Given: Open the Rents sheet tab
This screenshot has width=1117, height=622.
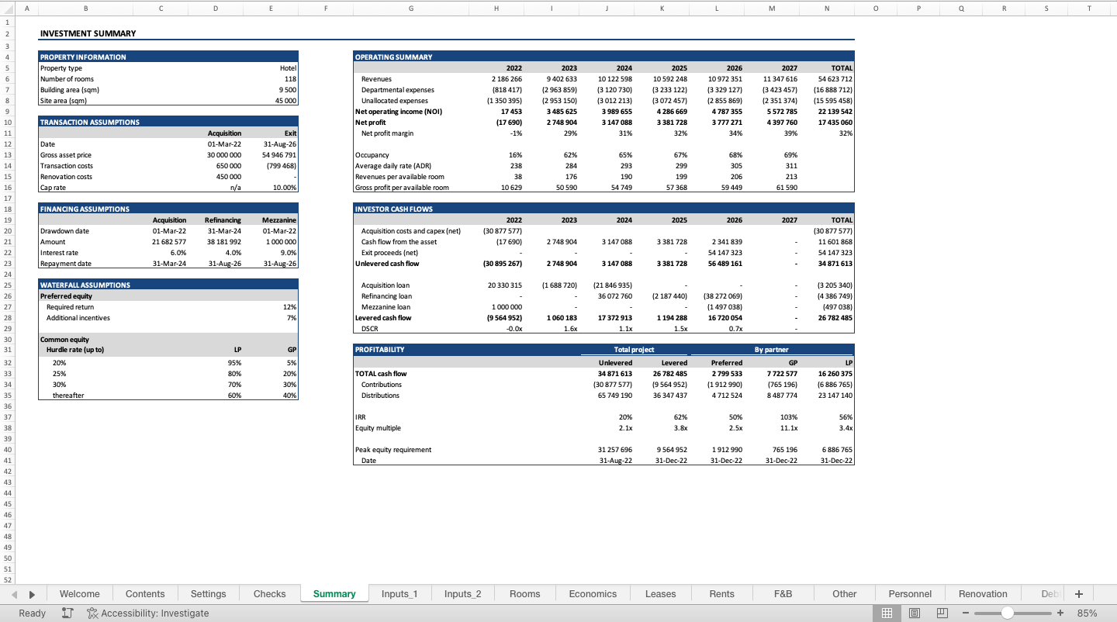Looking at the screenshot, I should [721, 593].
